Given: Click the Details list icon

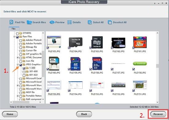Looking at the screenshot, I should click(69, 22).
